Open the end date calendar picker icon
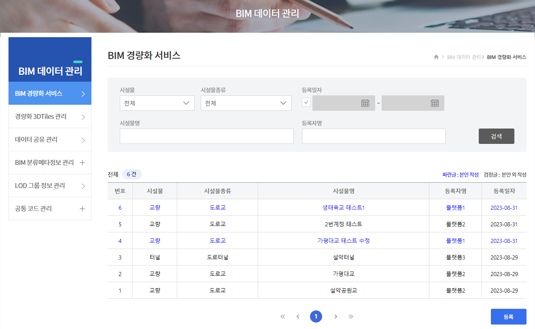 435,103
